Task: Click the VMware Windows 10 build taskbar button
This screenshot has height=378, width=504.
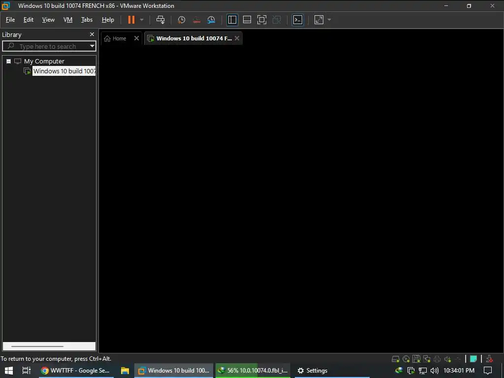Action: [x=174, y=370]
